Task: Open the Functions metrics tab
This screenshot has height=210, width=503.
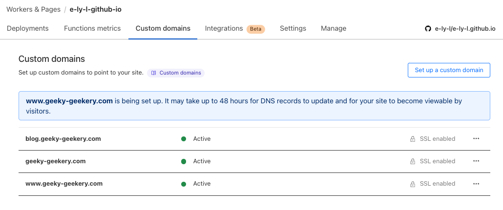Action: (x=92, y=28)
